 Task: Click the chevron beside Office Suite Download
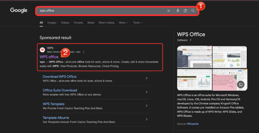point(146,92)
